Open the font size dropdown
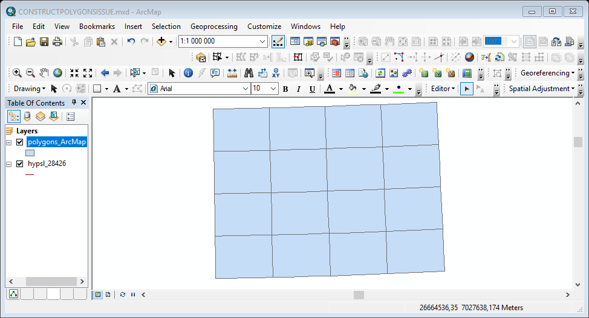 coord(273,89)
